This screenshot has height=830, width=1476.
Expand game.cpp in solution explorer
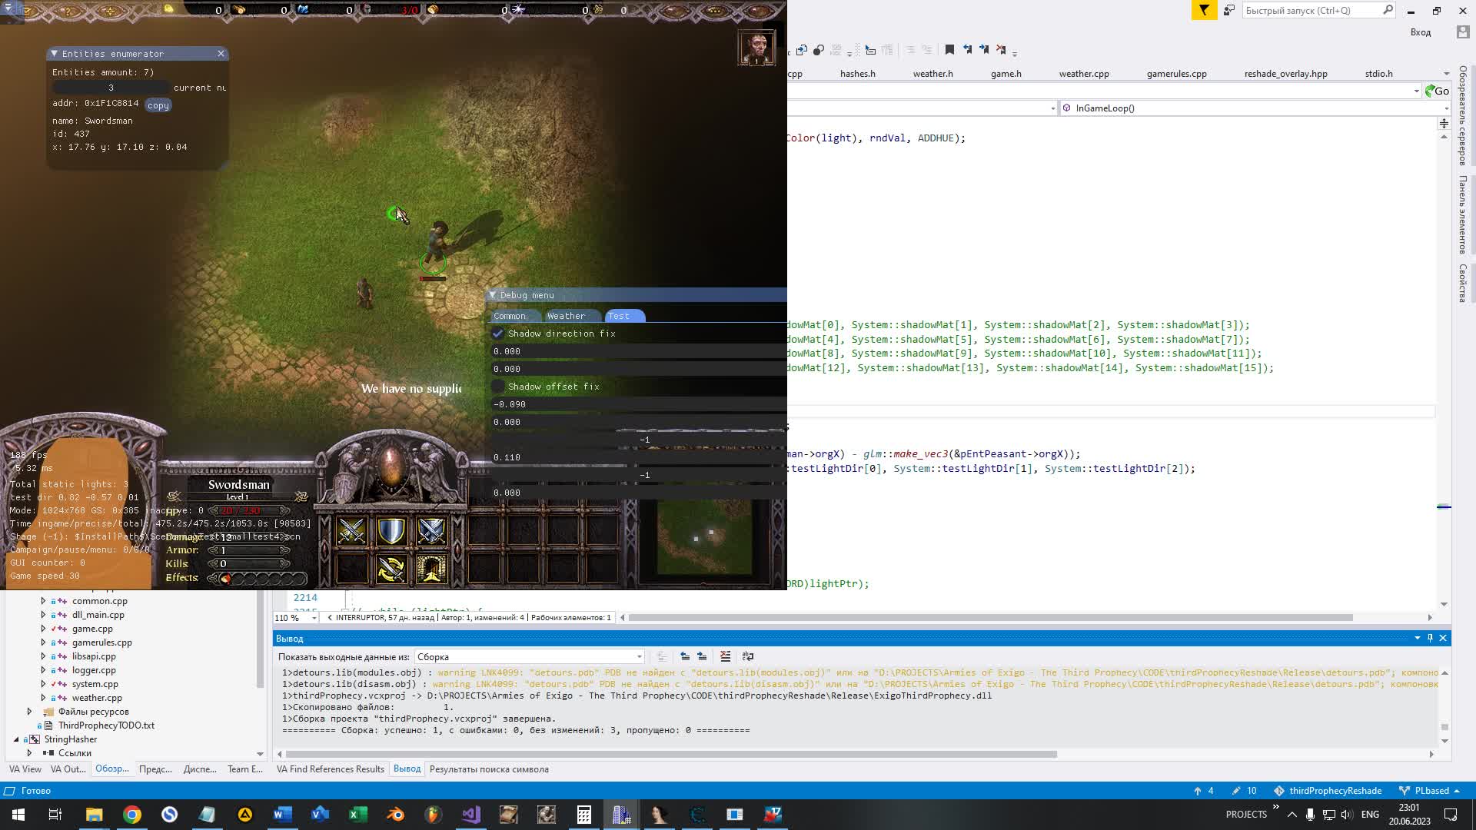43,629
